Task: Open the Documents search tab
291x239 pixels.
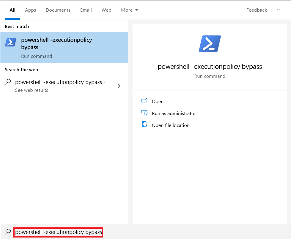Action: [58, 10]
